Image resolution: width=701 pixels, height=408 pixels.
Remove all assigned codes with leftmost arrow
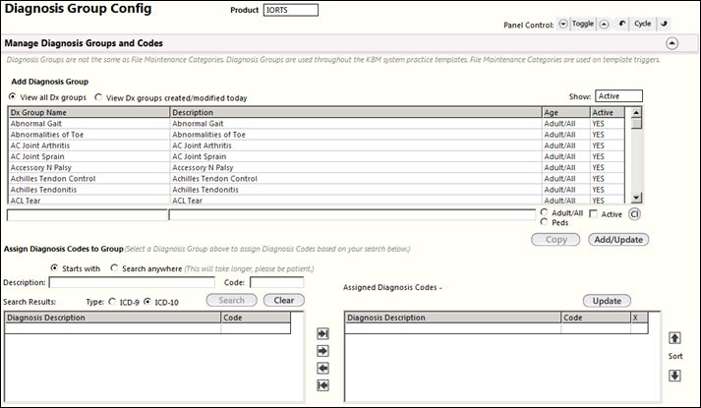[x=322, y=385]
